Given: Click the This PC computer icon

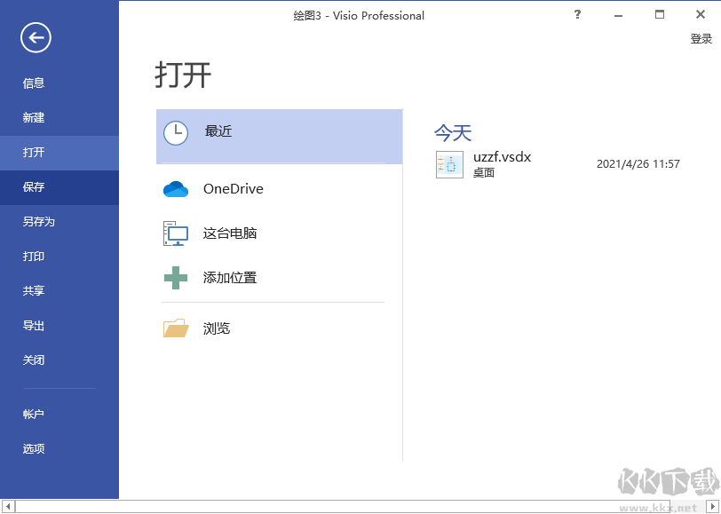Looking at the screenshot, I should tap(176, 233).
